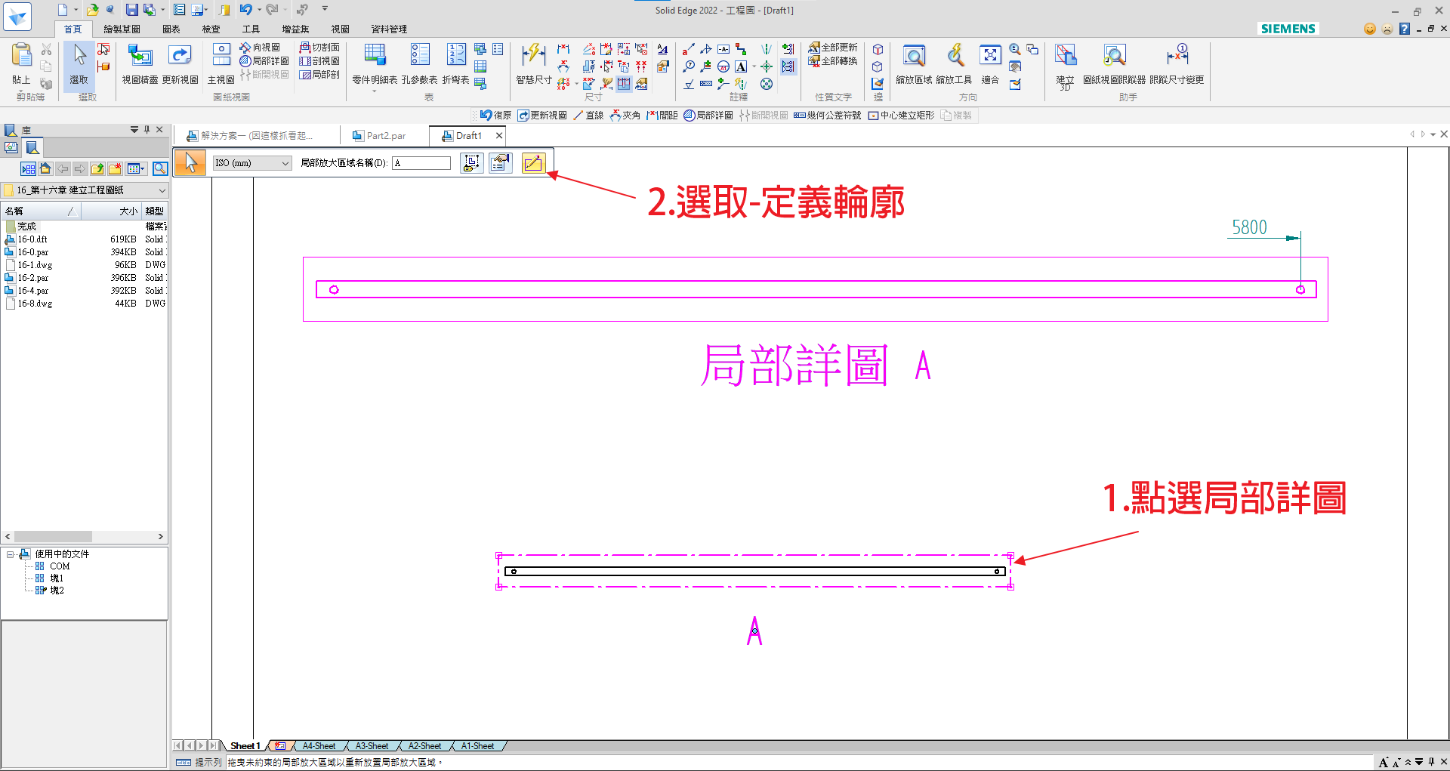1450x771 pixels.
Task: Click 中心建立矩形 in the shortcut bar
Action: coord(901,116)
